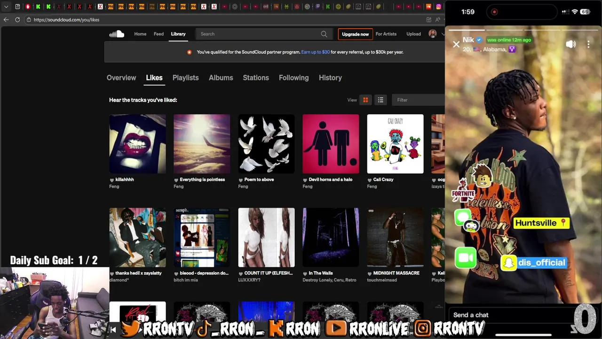This screenshot has width=602, height=339.
Task: Open the phone three-dot options menu
Action: [588, 44]
